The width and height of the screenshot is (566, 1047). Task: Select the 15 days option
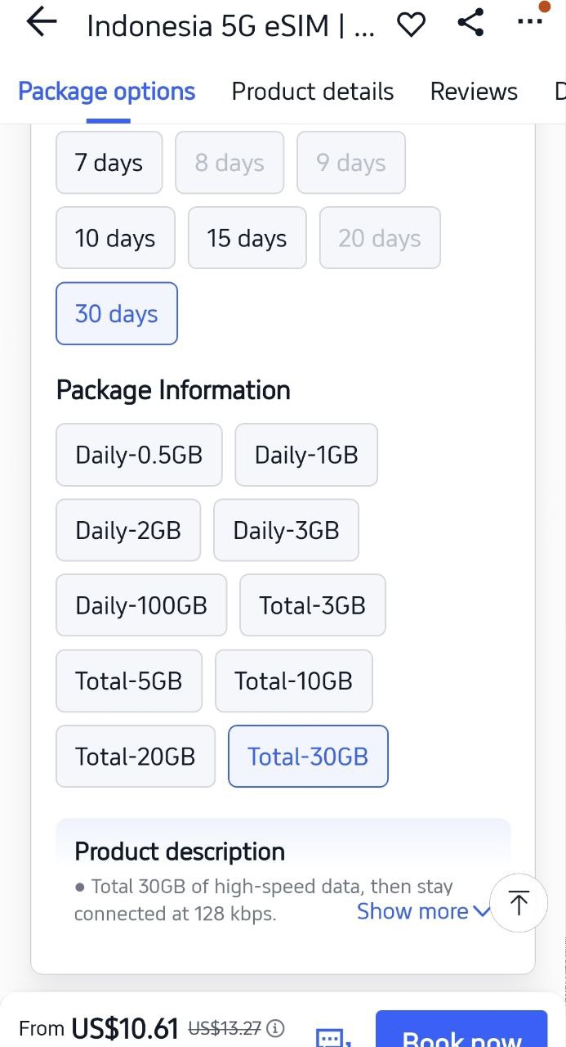247,238
